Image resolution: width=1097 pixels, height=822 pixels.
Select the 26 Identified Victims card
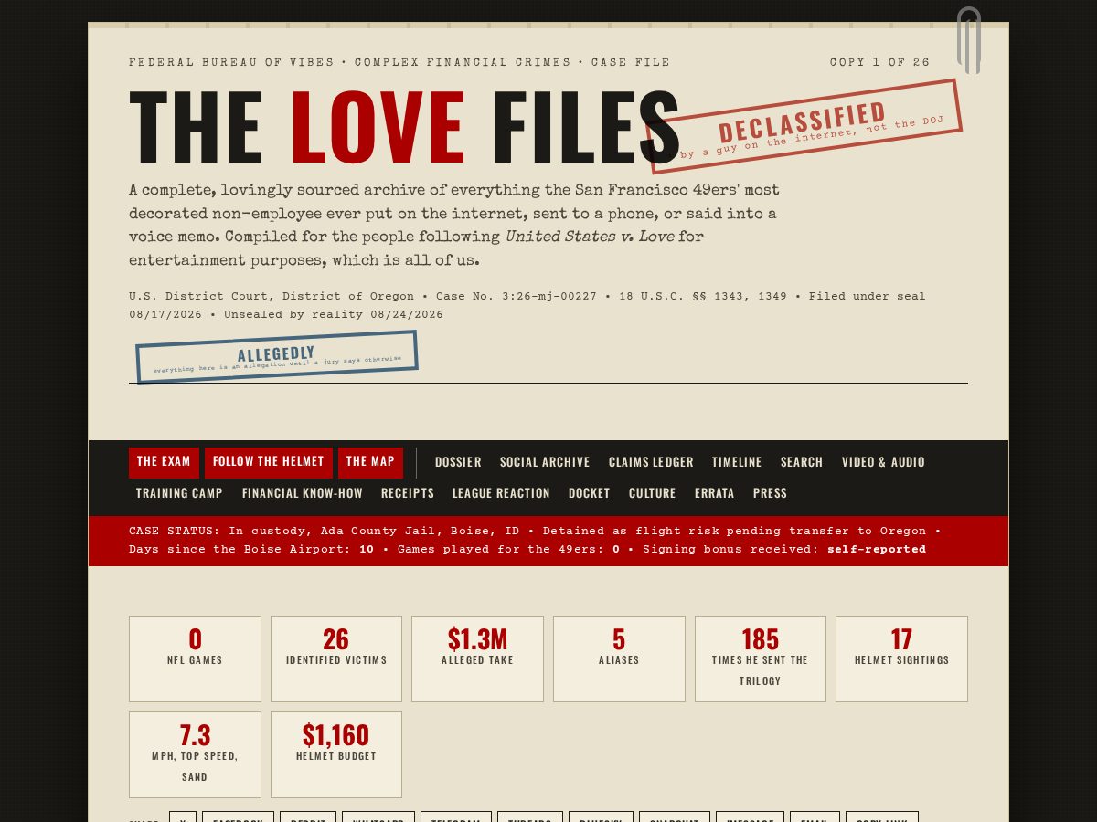(336, 659)
